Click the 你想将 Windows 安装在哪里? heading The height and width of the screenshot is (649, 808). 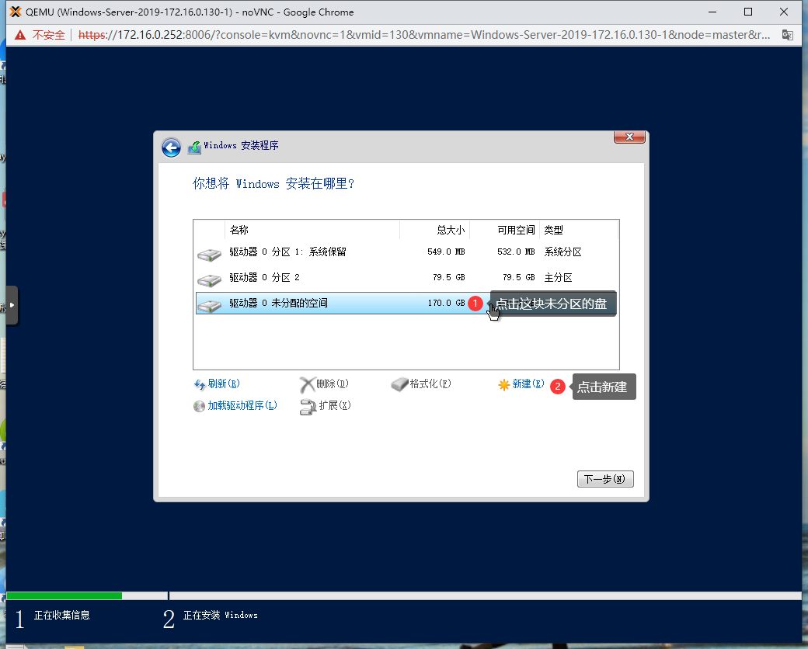click(x=273, y=184)
